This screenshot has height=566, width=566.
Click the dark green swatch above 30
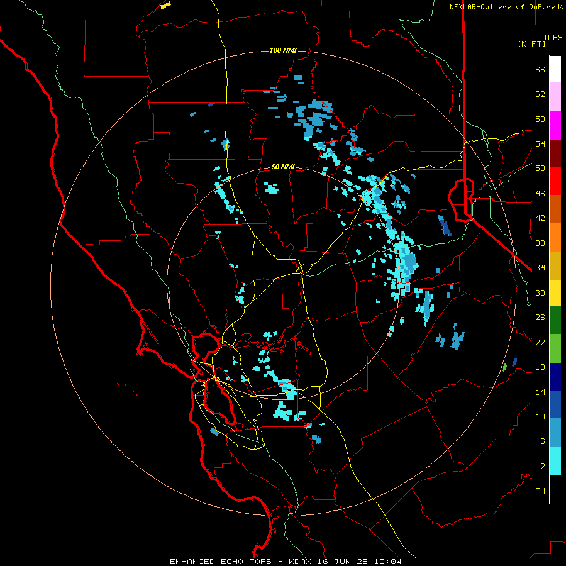click(555, 320)
